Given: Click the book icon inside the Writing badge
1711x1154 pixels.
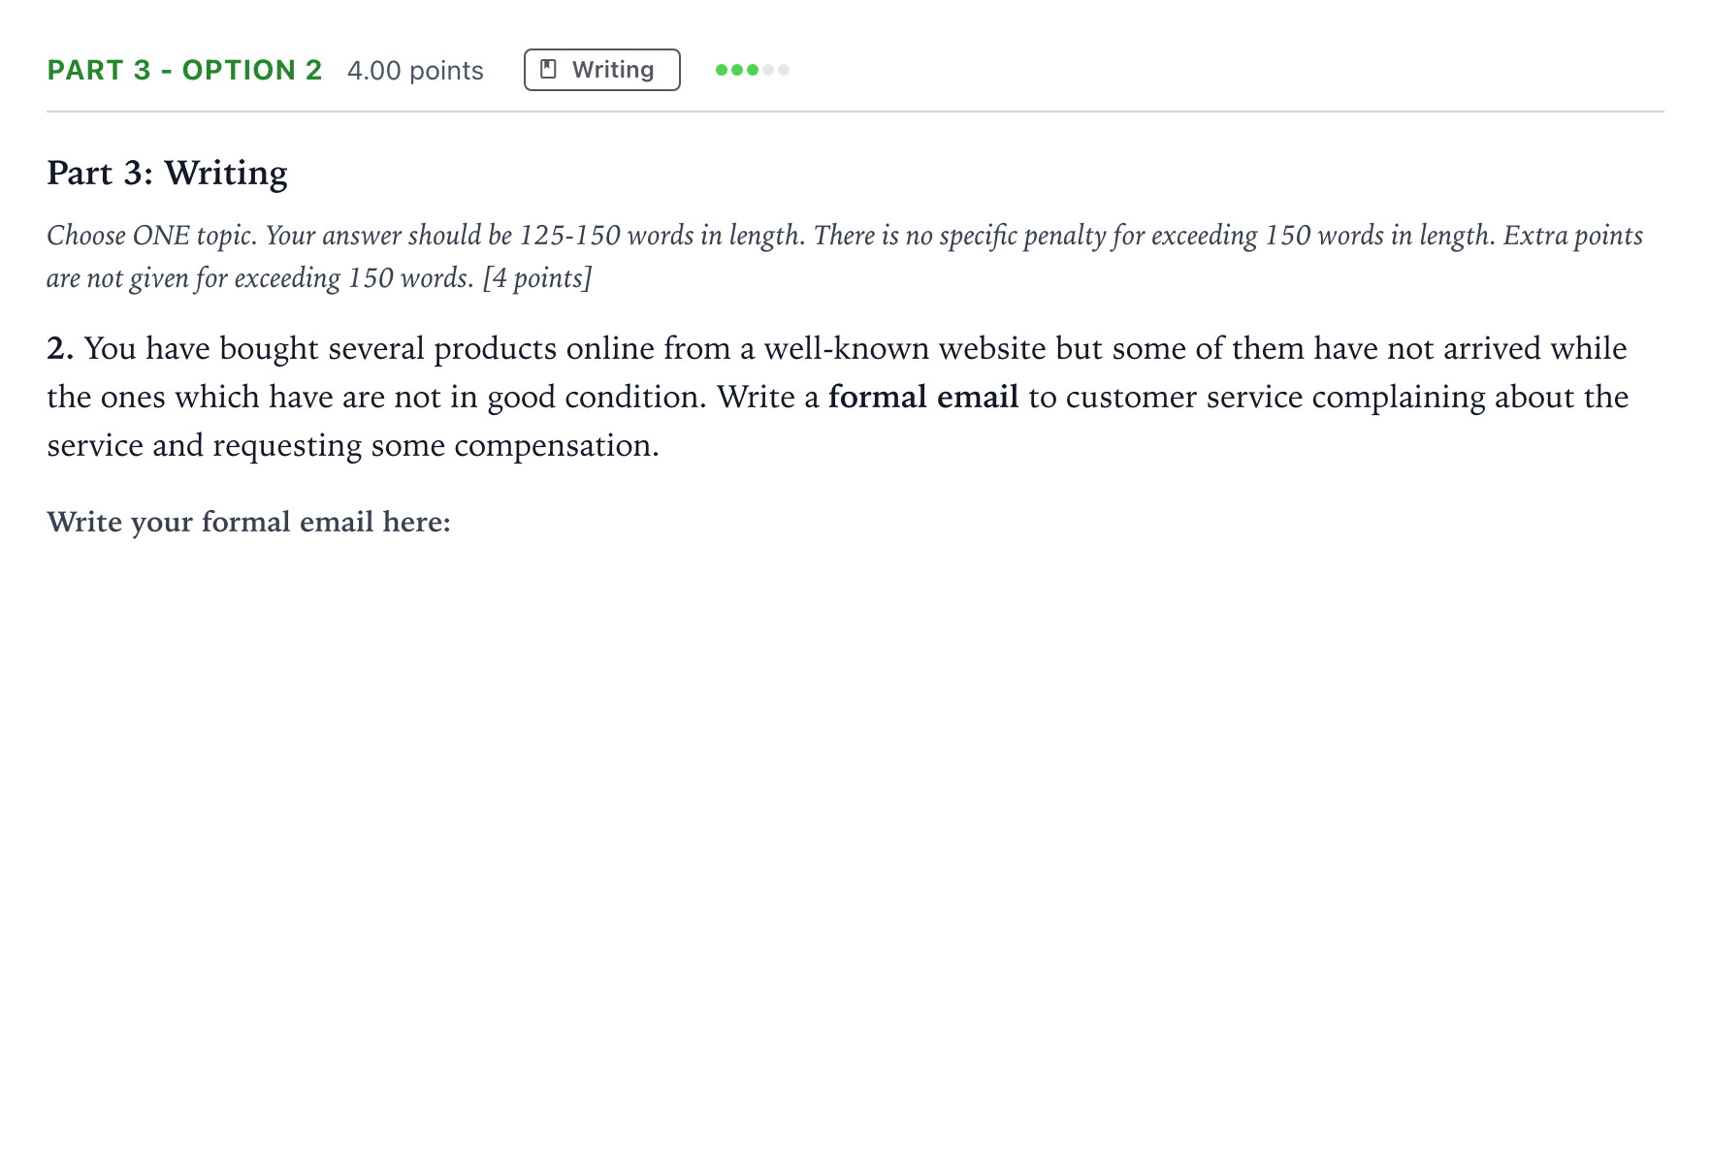Looking at the screenshot, I should pyautogui.click(x=548, y=70).
